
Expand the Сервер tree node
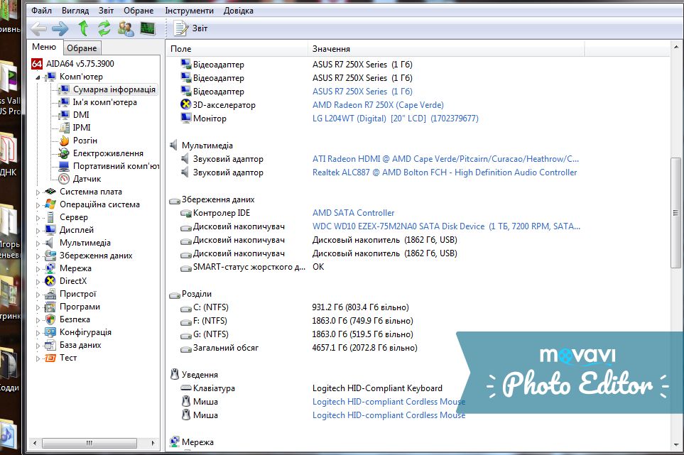click(x=38, y=218)
